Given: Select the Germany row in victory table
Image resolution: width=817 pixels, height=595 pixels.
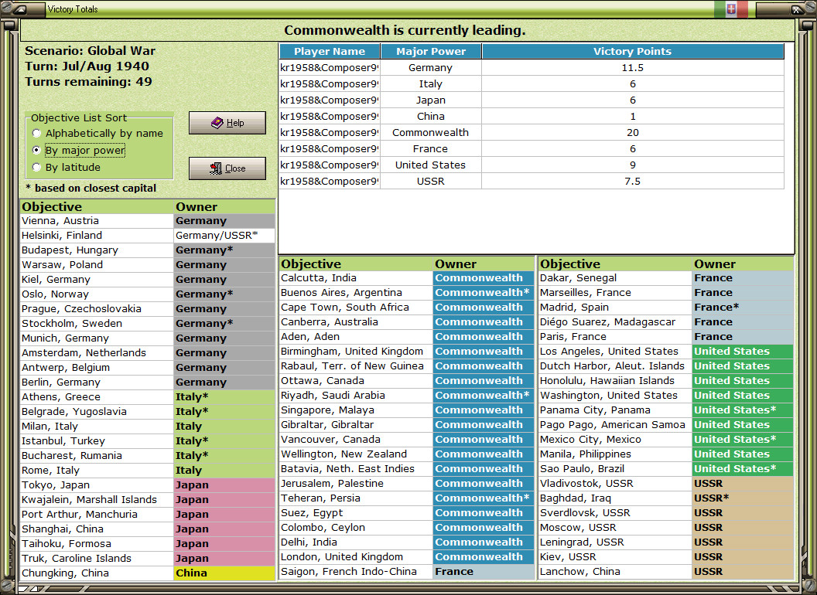Looking at the screenshot, I should click(532, 68).
